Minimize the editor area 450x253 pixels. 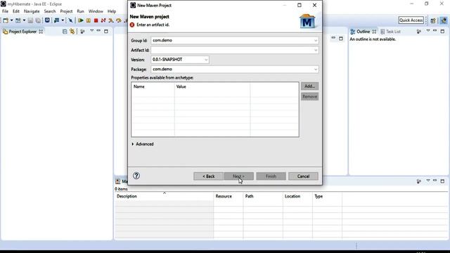click(333, 37)
